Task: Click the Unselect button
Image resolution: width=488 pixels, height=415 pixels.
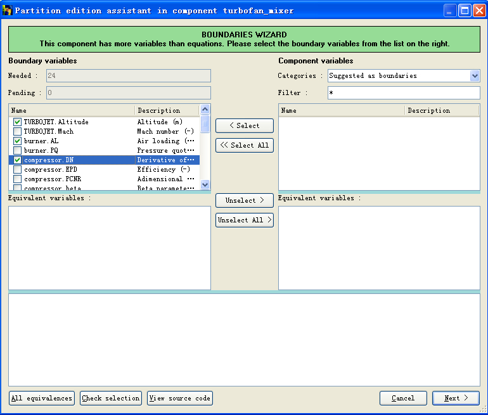Action: click(244, 200)
